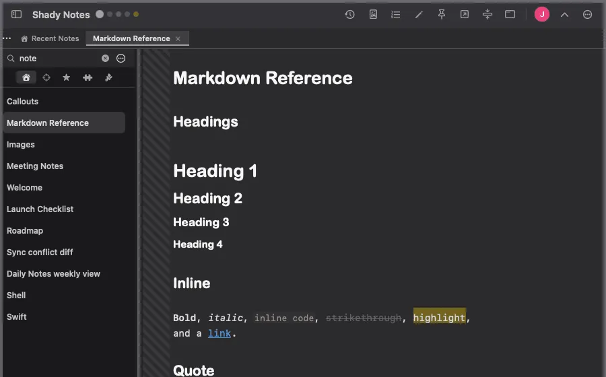
Task: Show starred notes with star icon
Action: click(66, 77)
